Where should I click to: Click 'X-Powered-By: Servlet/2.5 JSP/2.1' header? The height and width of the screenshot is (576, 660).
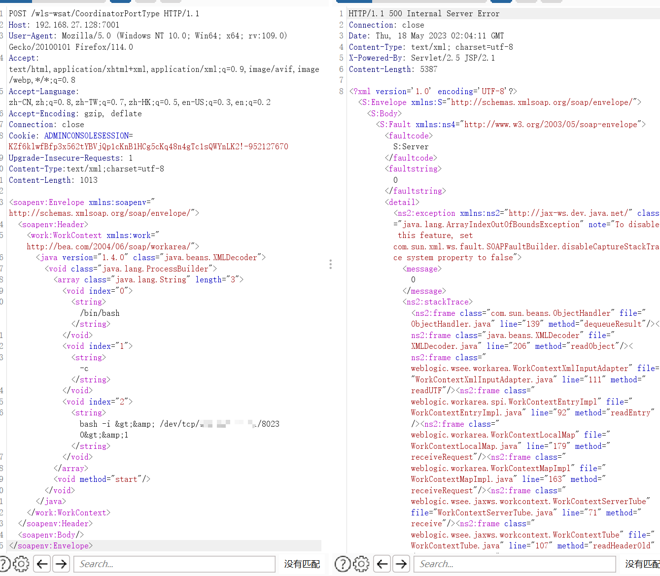click(x=422, y=58)
